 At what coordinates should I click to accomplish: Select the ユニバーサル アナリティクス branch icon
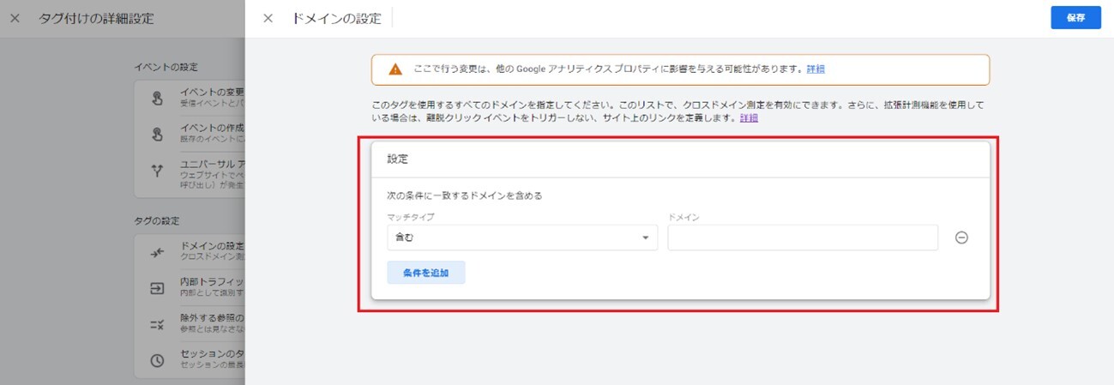point(157,170)
